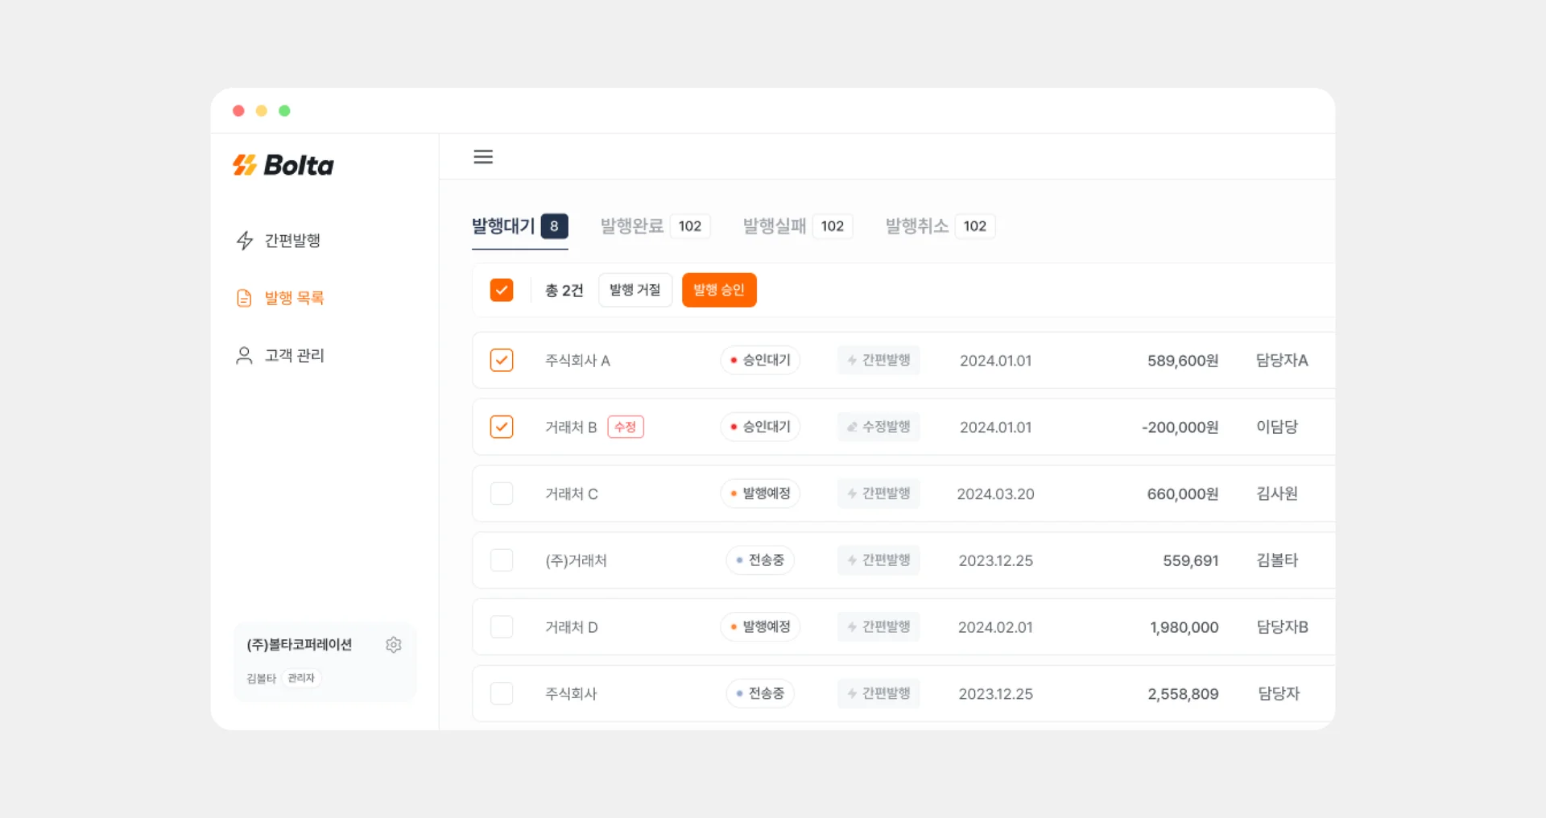1546x818 pixels.
Task: Click the 관리자 tag under the company name
Action: pos(300,678)
